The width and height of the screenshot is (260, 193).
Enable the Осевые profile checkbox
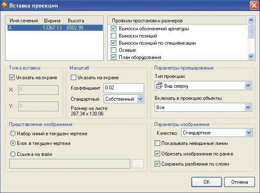tap(113, 50)
